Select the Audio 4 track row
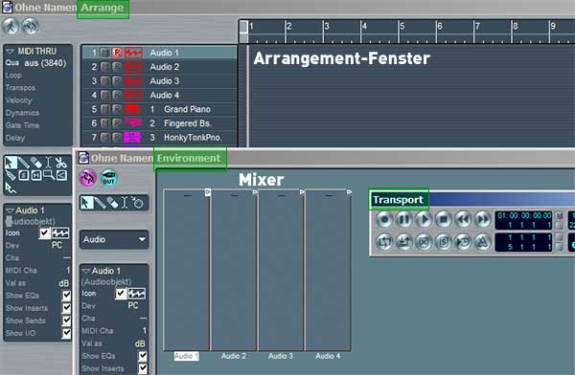 pos(159,96)
